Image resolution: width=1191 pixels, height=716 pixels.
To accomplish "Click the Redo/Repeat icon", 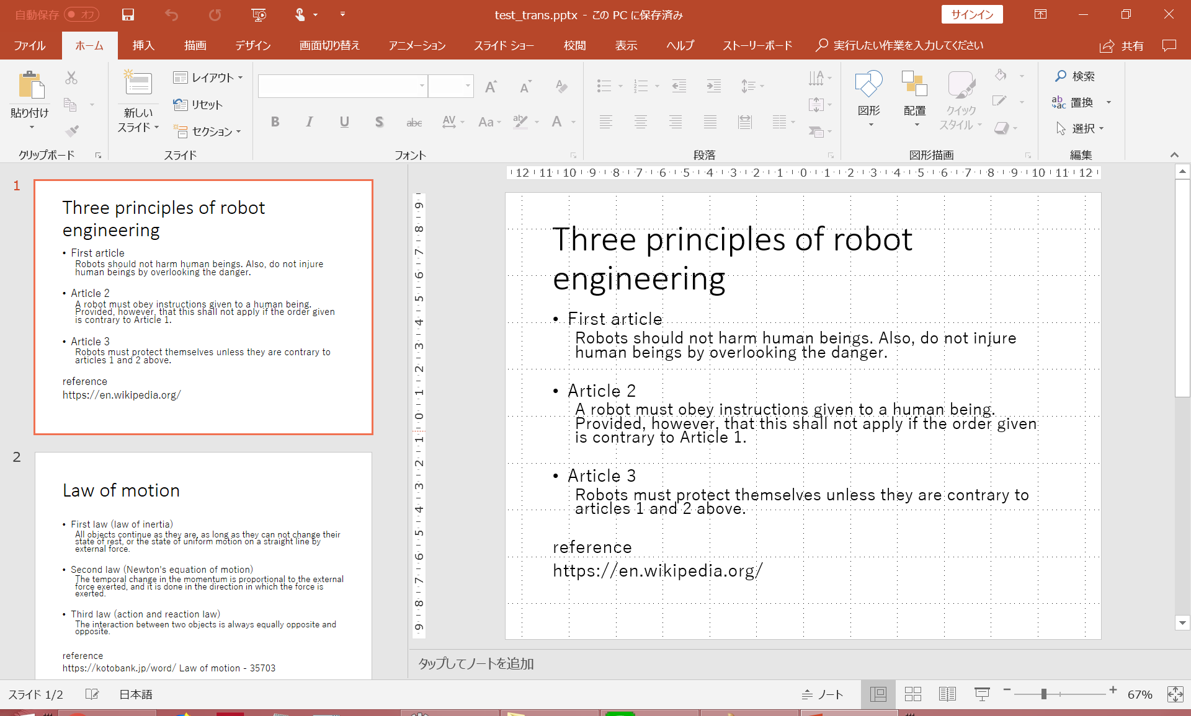I will click(215, 14).
